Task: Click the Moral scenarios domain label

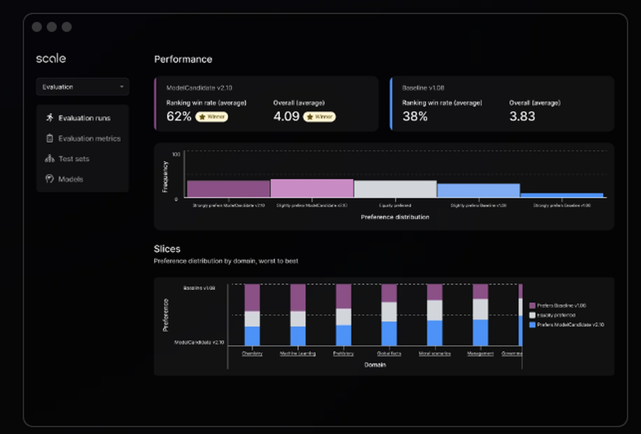Action: (435, 353)
